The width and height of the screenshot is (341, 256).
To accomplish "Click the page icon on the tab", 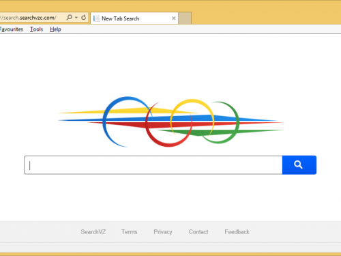I will tap(97, 18).
